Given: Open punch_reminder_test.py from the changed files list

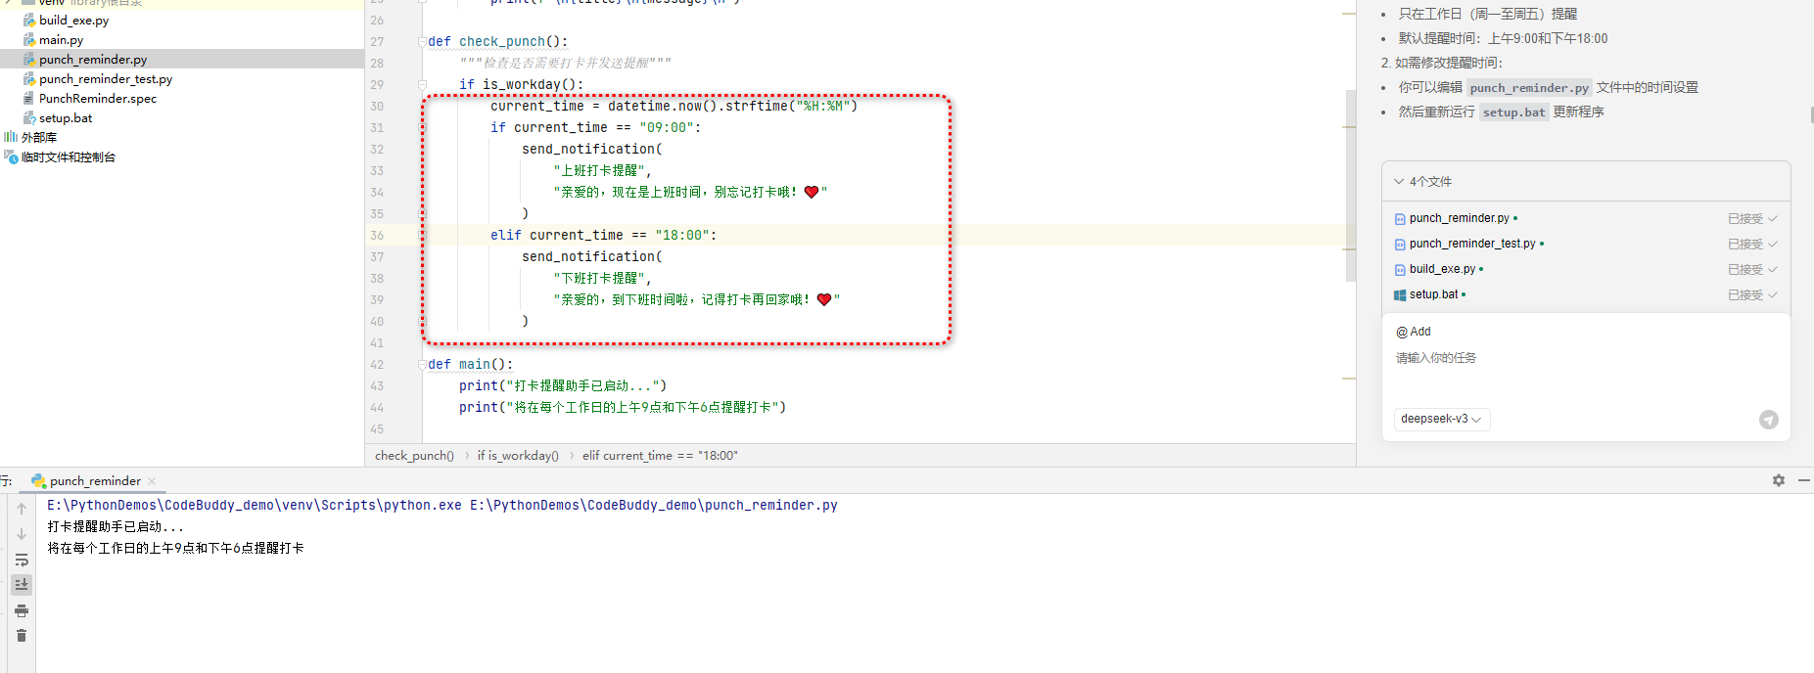Looking at the screenshot, I should [x=1472, y=244].
